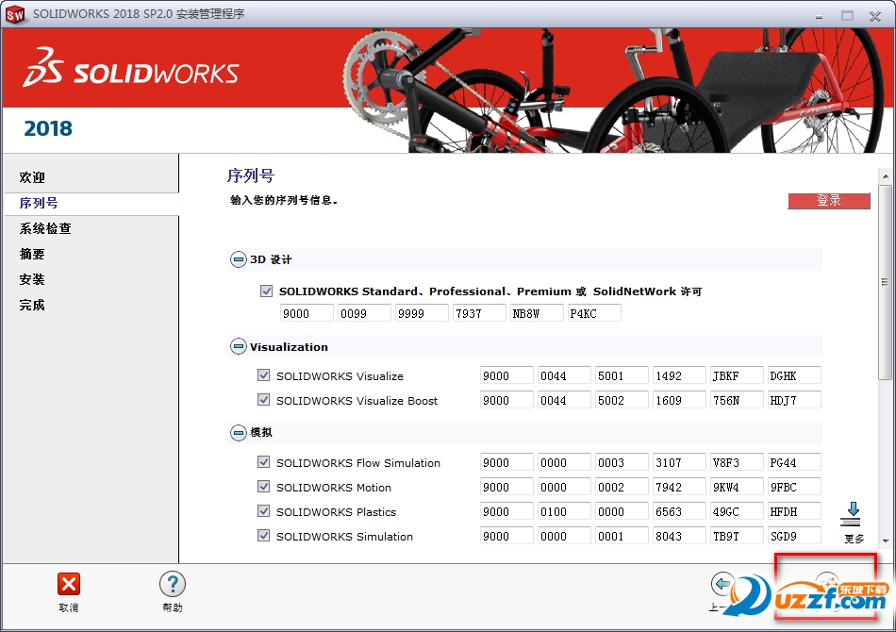The width and height of the screenshot is (896, 632).
Task: Click the Simulation serial field 0001
Action: (x=622, y=536)
